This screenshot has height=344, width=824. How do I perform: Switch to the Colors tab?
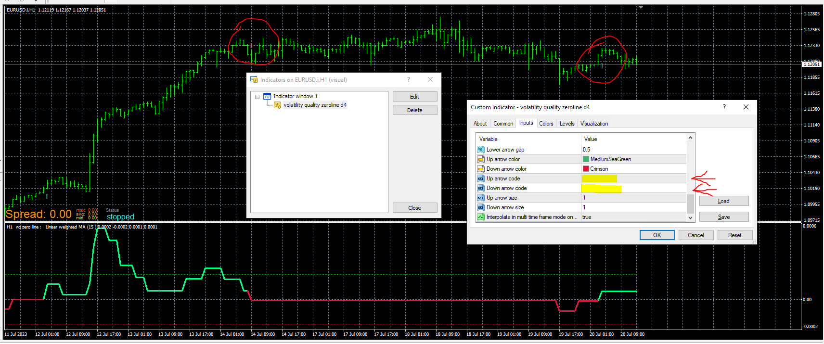546,124
